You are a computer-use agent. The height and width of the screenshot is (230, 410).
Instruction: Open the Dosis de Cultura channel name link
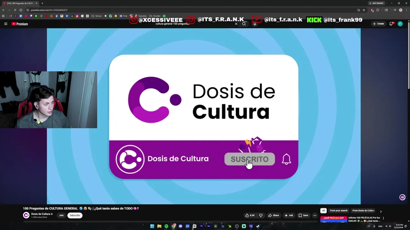[41, 214]
